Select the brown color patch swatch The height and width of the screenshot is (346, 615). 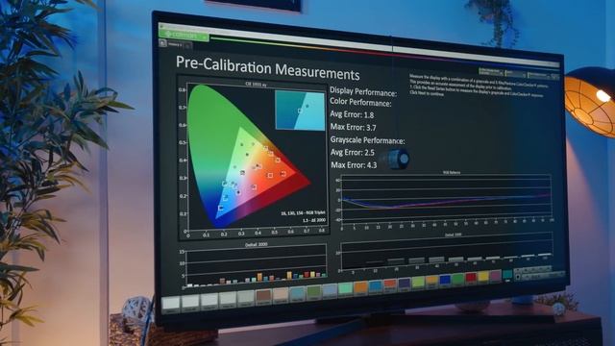coord(263,296)
